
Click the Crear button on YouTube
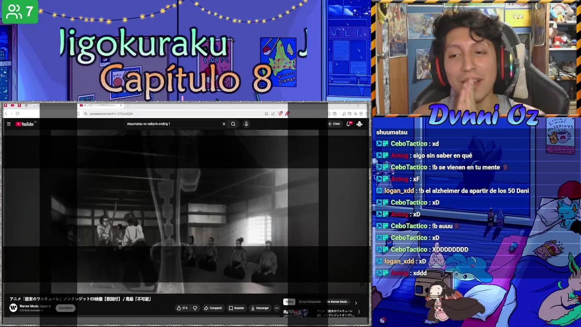point(334,124)
